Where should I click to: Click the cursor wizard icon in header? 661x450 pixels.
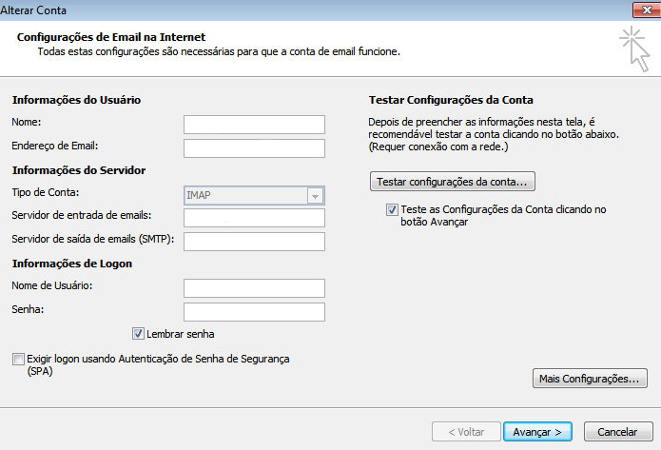point(635,49)
